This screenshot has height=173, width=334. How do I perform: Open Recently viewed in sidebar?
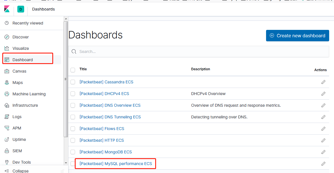coord(28,23)
